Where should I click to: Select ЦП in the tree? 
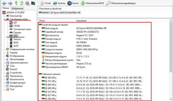(13, 23)
